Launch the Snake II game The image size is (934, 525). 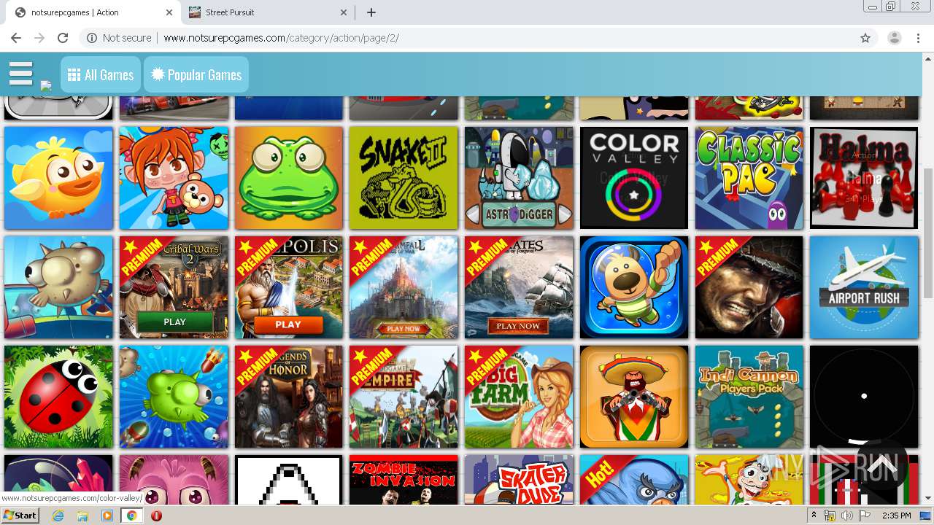404,178
